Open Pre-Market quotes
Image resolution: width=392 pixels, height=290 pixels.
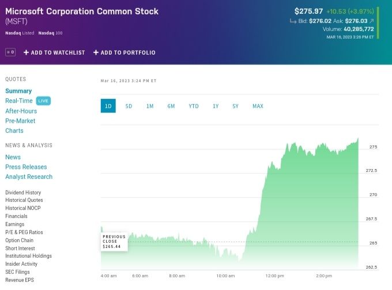pyautogui.click(x=20, y=121)
